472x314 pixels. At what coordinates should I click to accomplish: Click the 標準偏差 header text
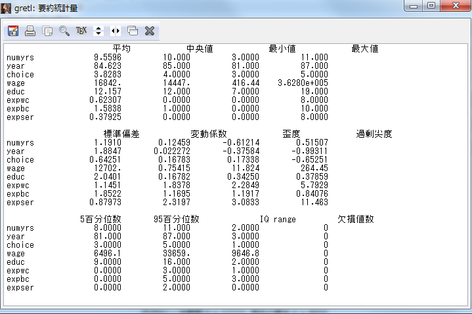click(121, 134)
